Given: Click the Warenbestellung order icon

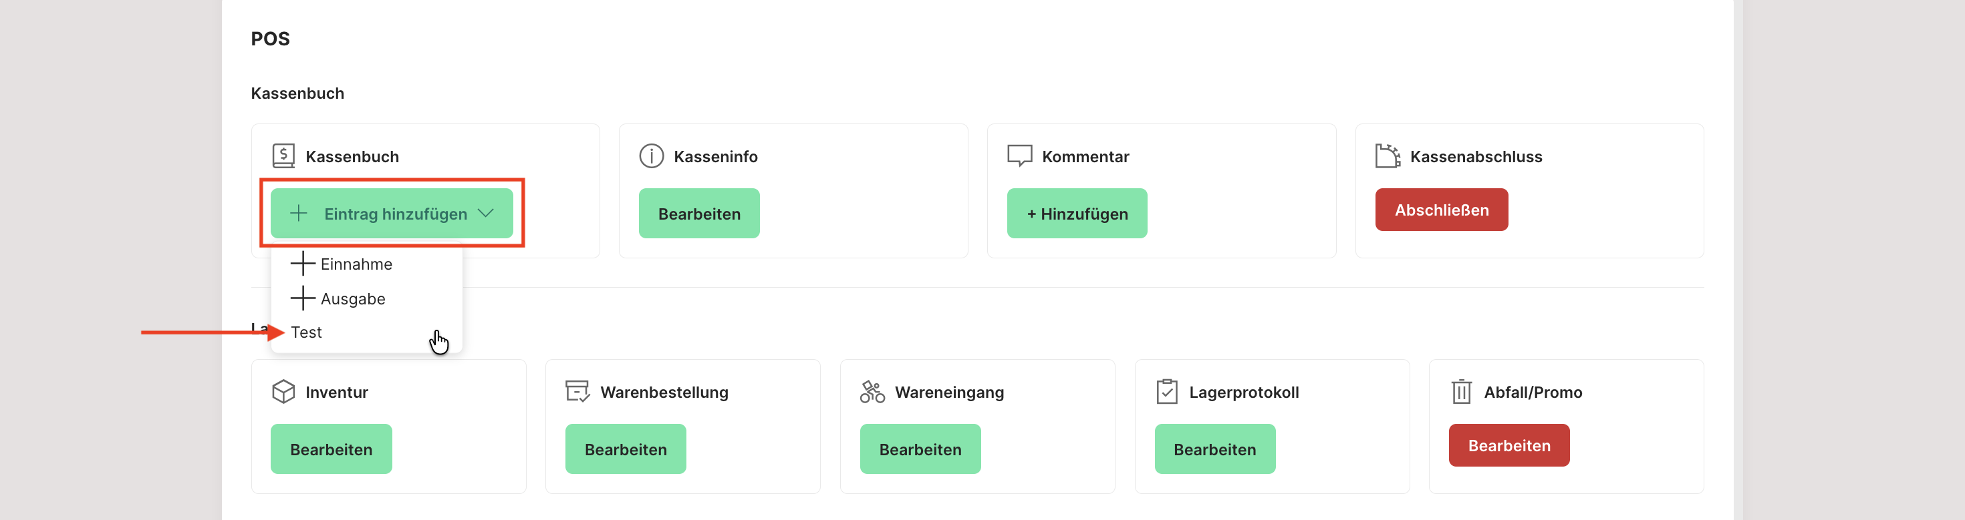Looking at the screenshot, I should point(577,391).
